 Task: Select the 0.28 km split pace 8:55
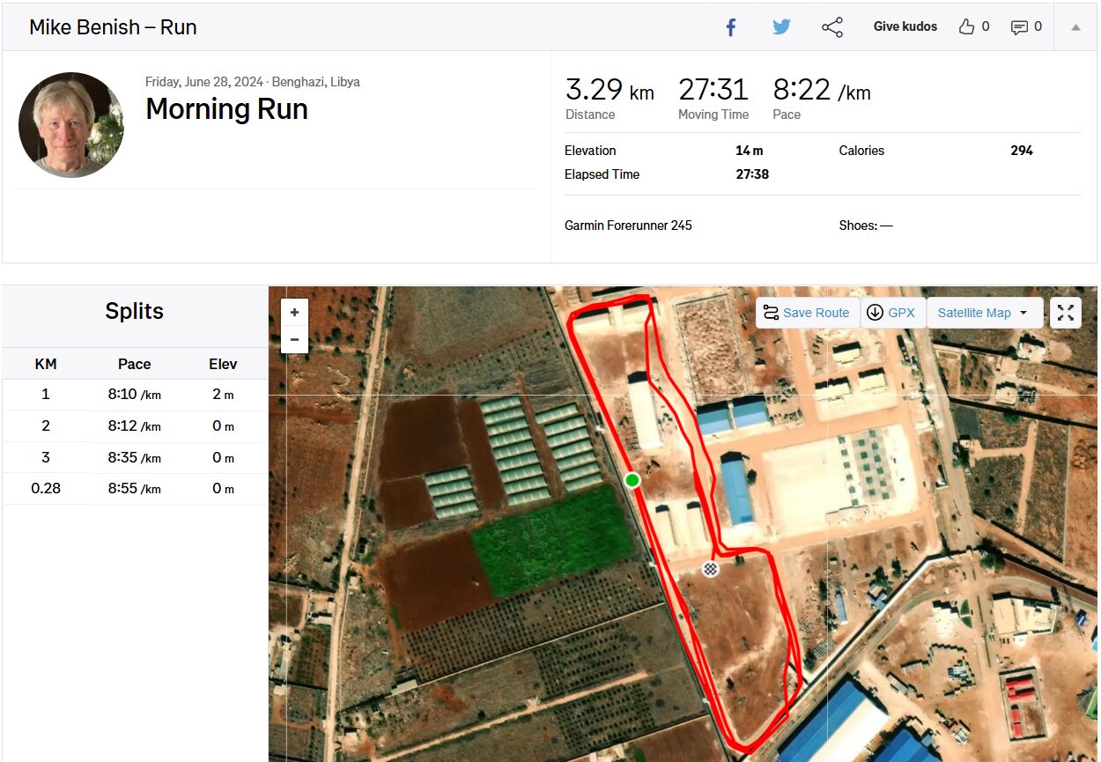coord(135,489)
